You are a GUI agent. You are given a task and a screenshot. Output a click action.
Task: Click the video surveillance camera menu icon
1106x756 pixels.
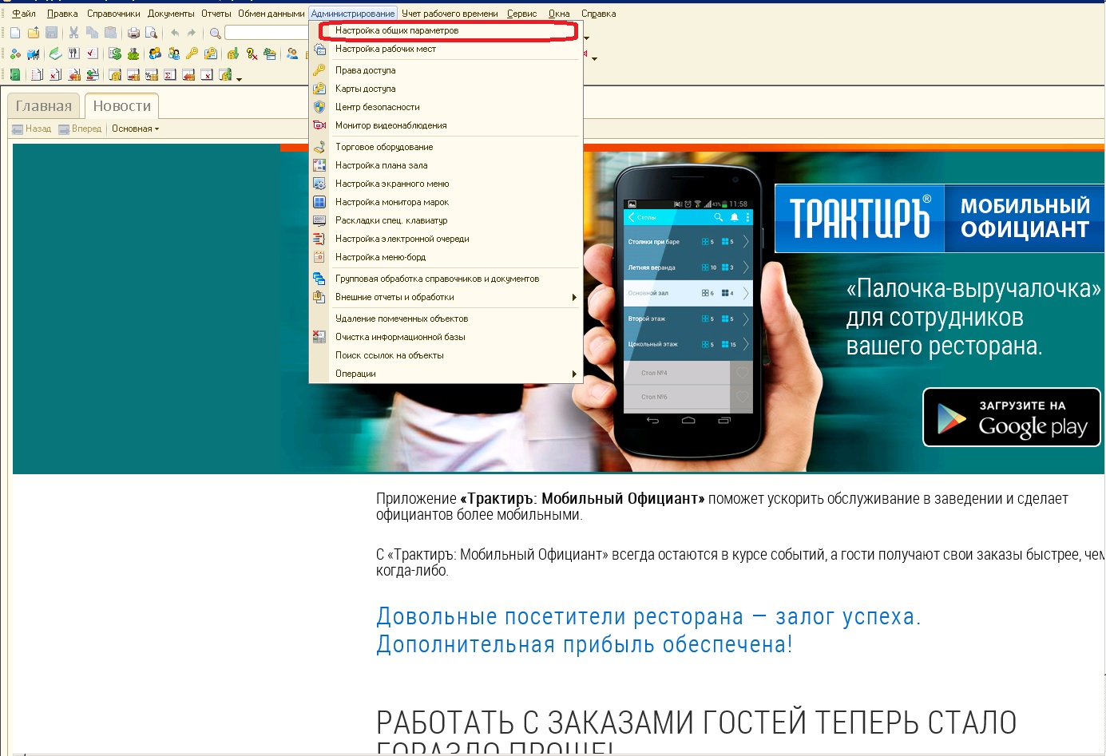(x=319, y=125)
